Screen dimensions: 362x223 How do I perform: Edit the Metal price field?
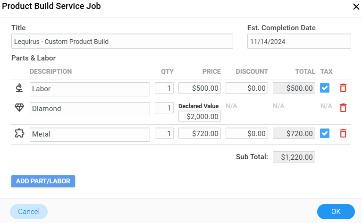click(199, 134)
